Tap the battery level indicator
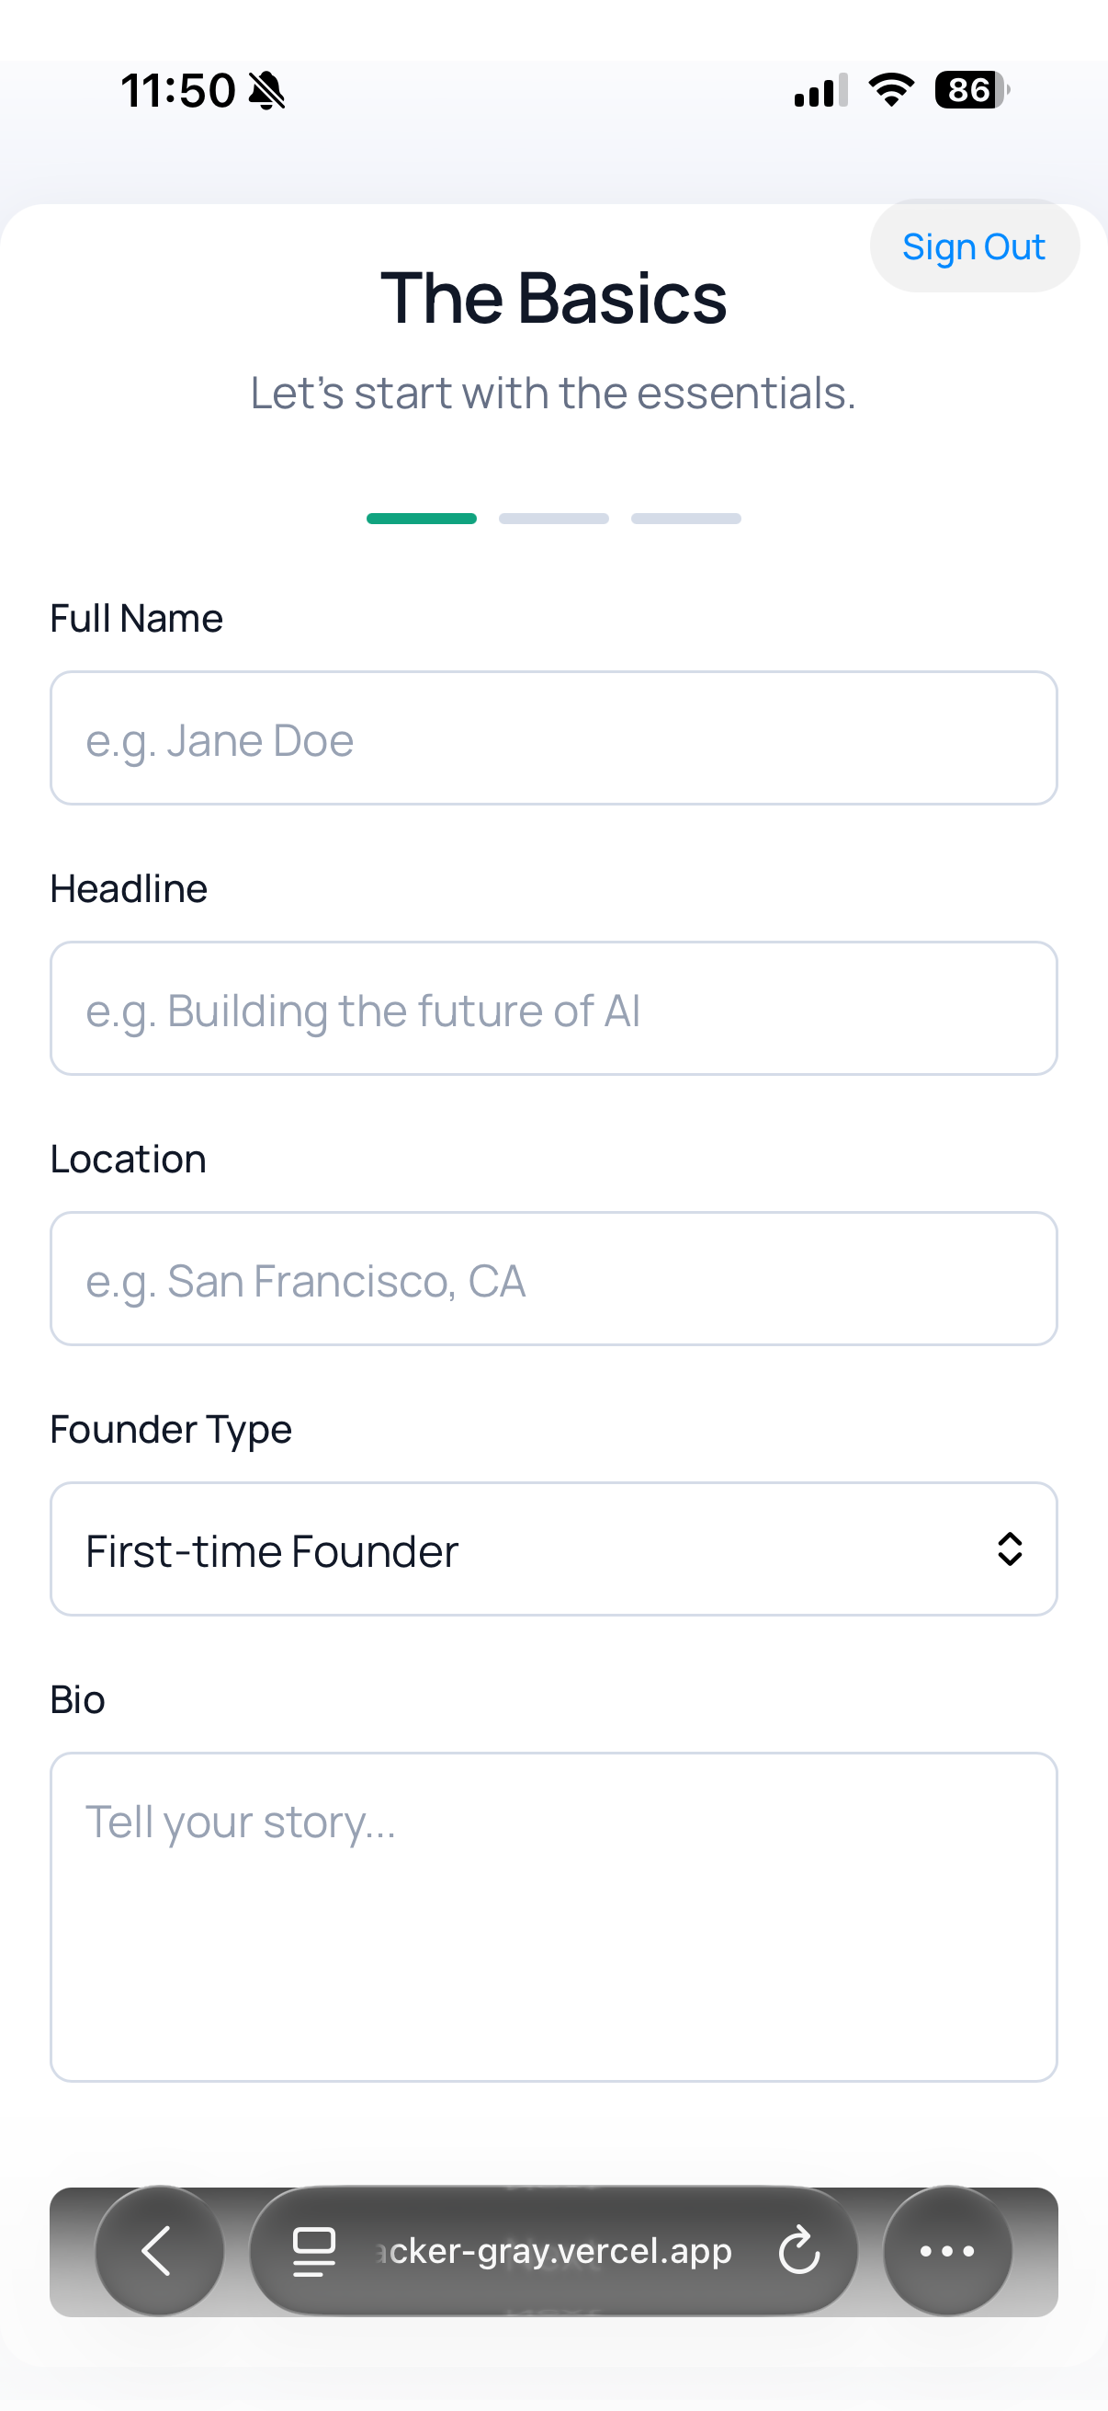 pyautogui.click(x=971, y=90)
